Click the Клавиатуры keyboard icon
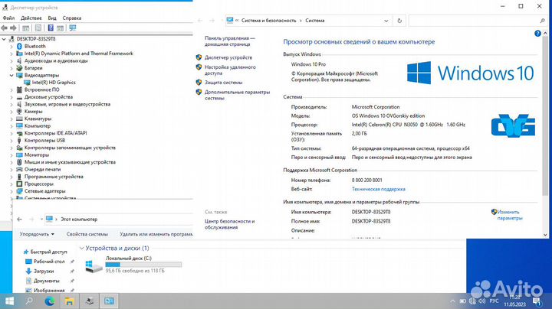Screen dimensions: 552x309 pos(19,119)
